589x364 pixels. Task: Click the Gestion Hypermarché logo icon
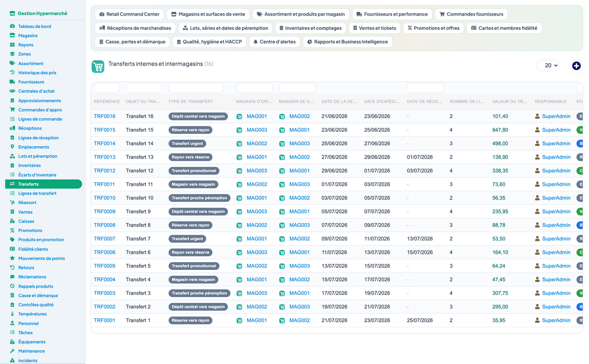12,14
